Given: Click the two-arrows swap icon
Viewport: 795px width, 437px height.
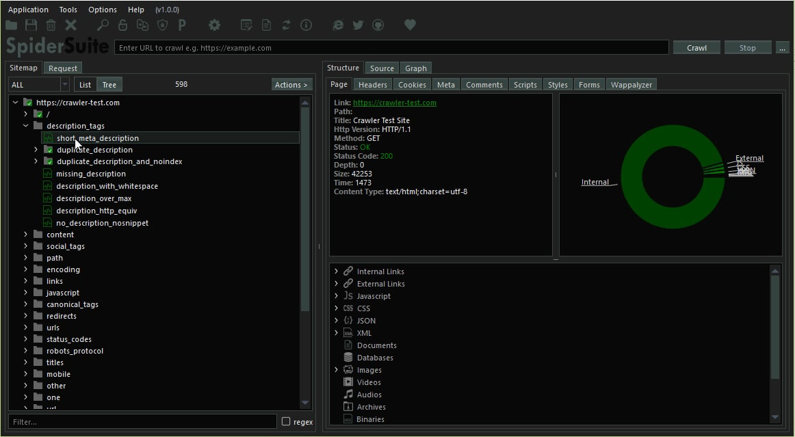Looking at the screenshot, I should 286,25.
